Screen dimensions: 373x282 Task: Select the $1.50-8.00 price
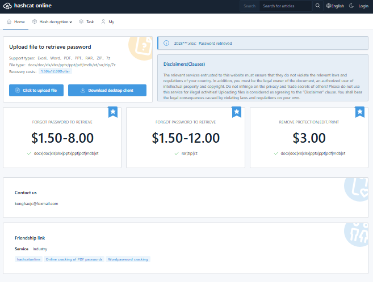[x=62, y=138]
